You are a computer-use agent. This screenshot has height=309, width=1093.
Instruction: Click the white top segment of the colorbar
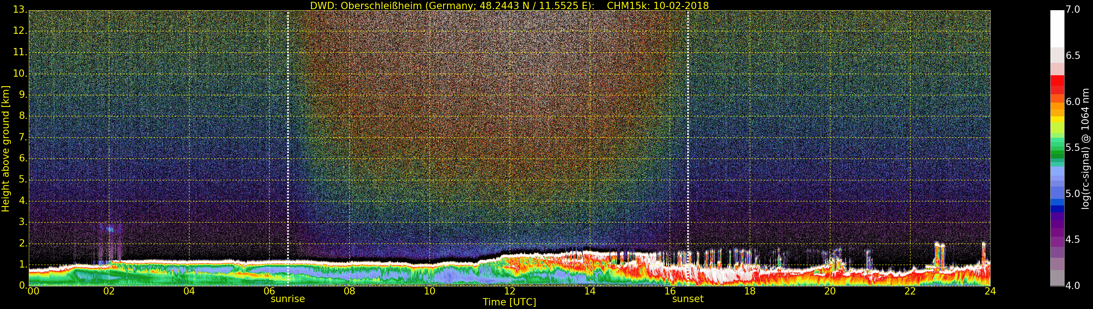point(1057,29)
